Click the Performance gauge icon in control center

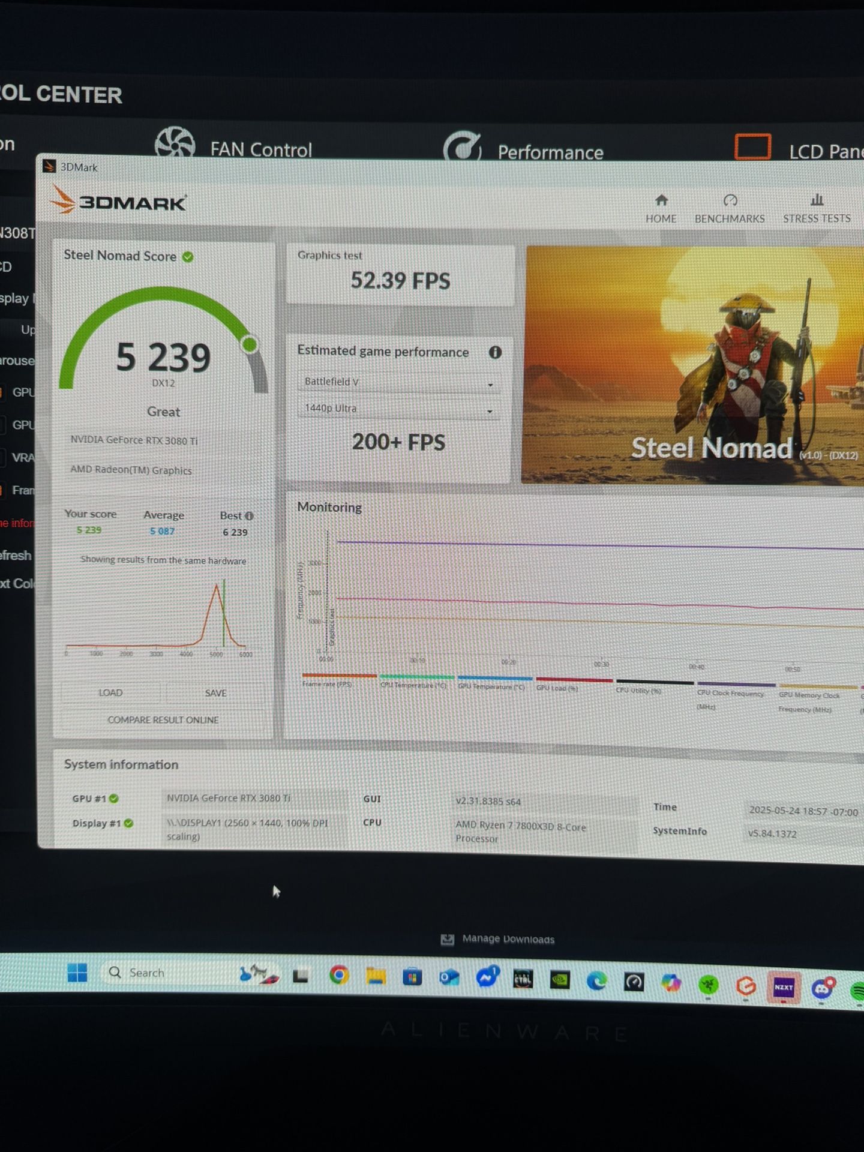463,146
